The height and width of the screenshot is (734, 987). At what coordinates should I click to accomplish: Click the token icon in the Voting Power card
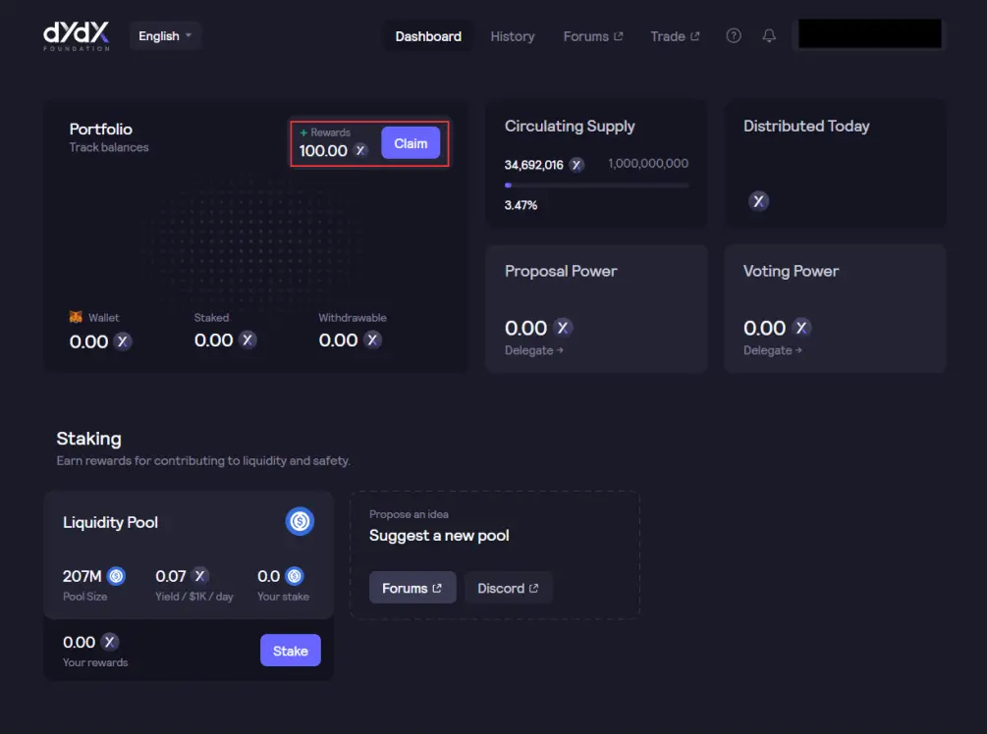(801, 328)
